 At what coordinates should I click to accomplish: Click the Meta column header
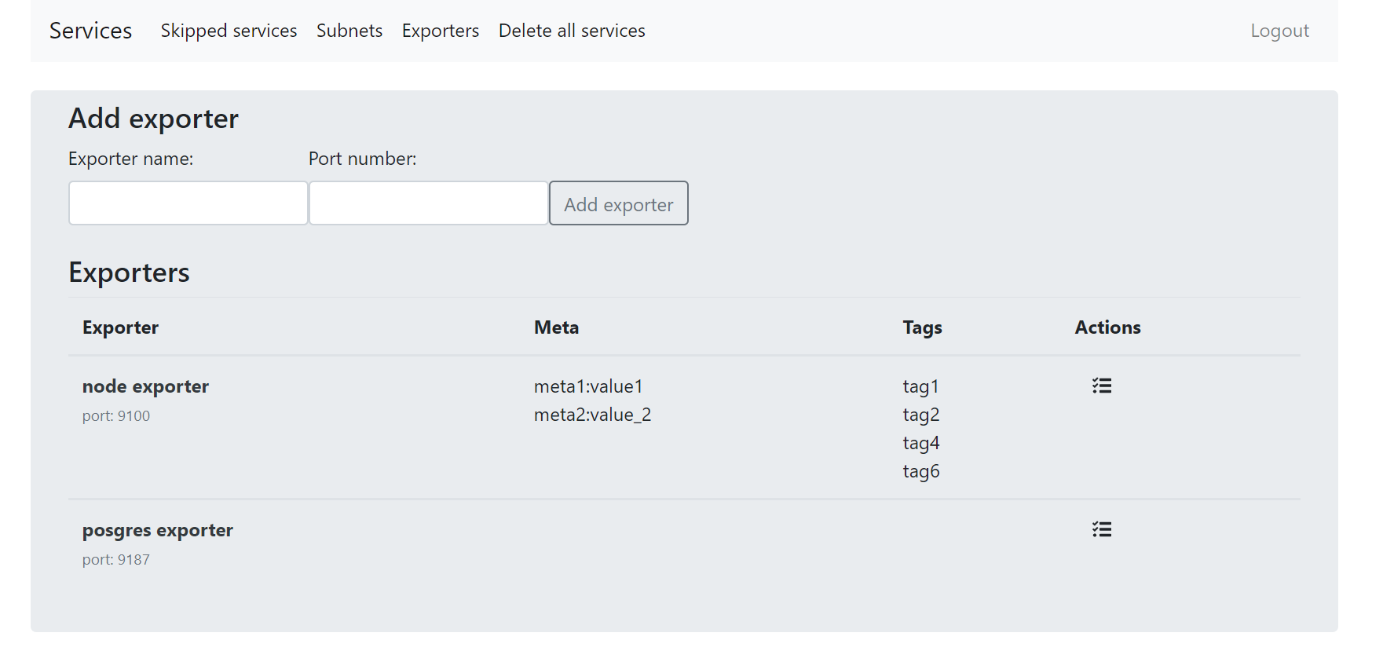(556, 327)
